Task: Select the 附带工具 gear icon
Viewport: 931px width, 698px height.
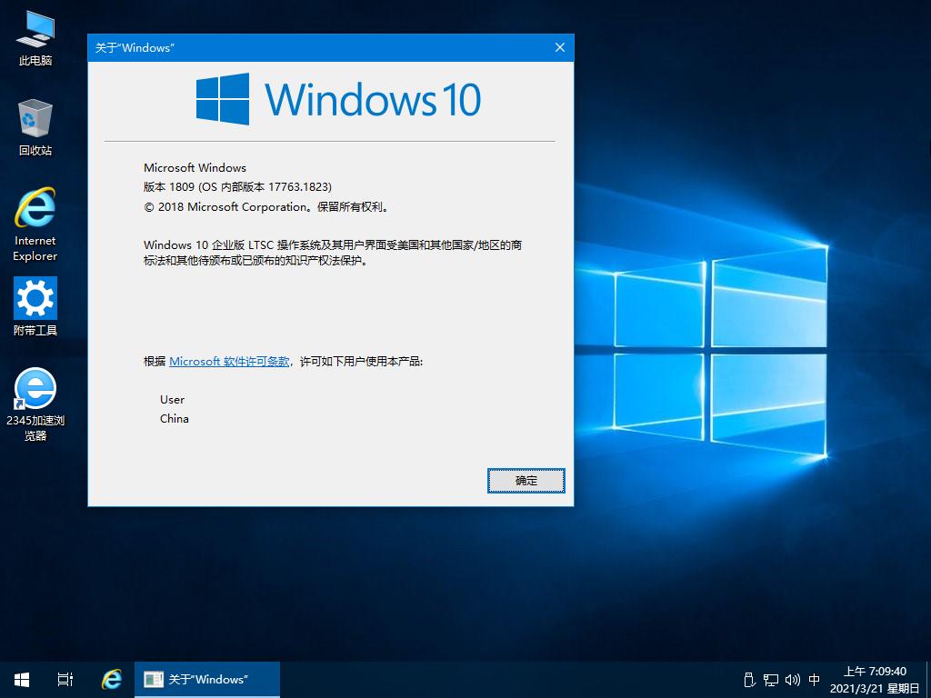Action: click(x=35, y=307)
